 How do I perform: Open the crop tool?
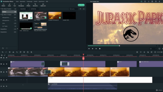(17, 52)
